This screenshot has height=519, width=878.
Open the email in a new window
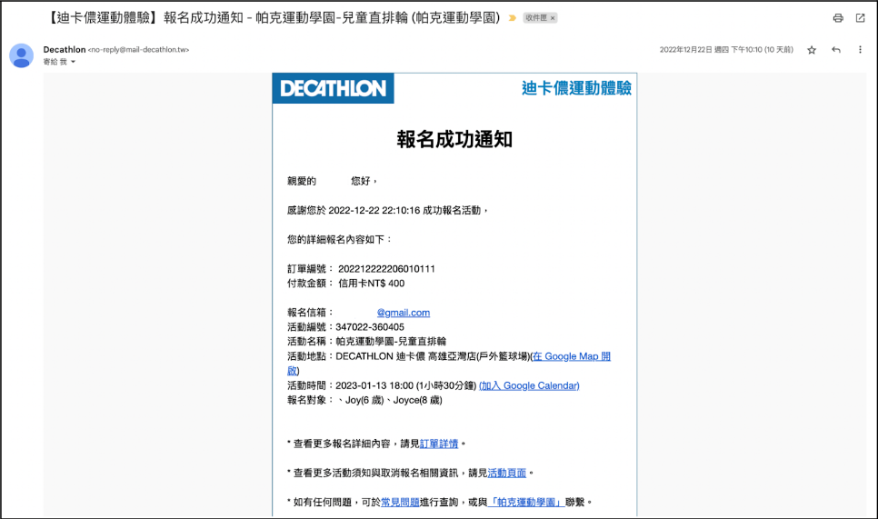click(x=860, y=18)
